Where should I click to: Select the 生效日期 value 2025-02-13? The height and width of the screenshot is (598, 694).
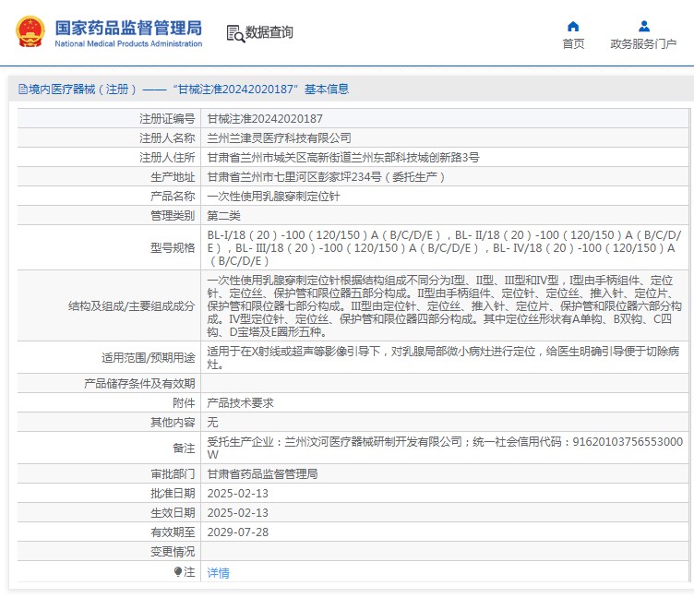pos(238,513)
